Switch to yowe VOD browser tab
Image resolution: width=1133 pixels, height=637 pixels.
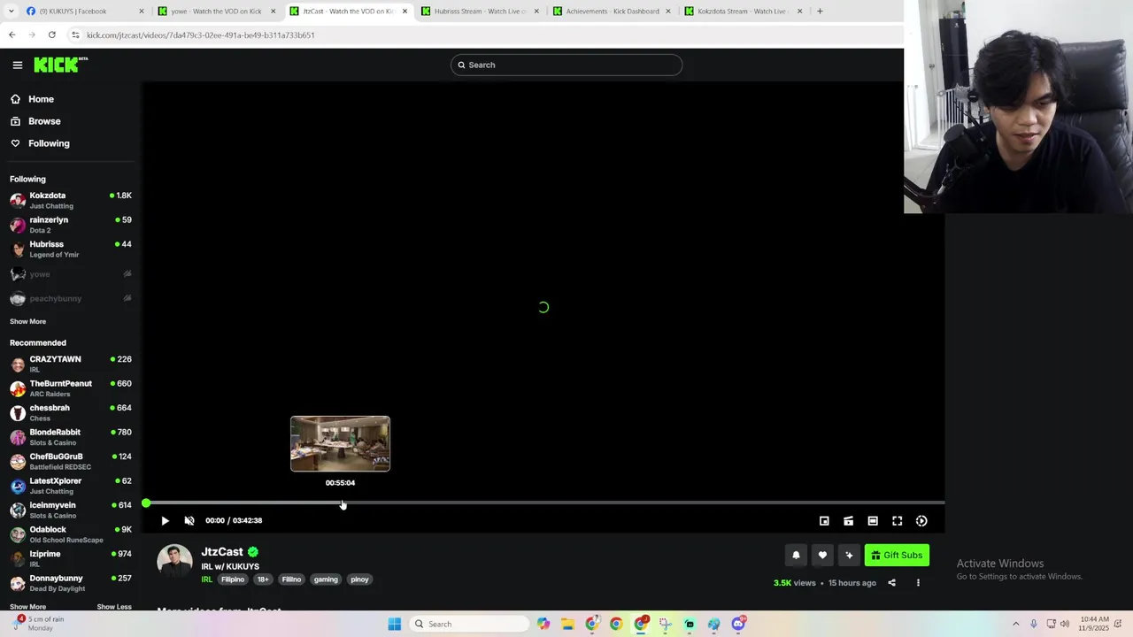click(x=217, y=12)
